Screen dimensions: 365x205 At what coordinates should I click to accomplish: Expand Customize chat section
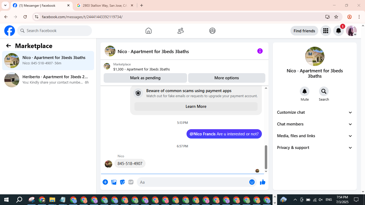[x=315, y=112]
